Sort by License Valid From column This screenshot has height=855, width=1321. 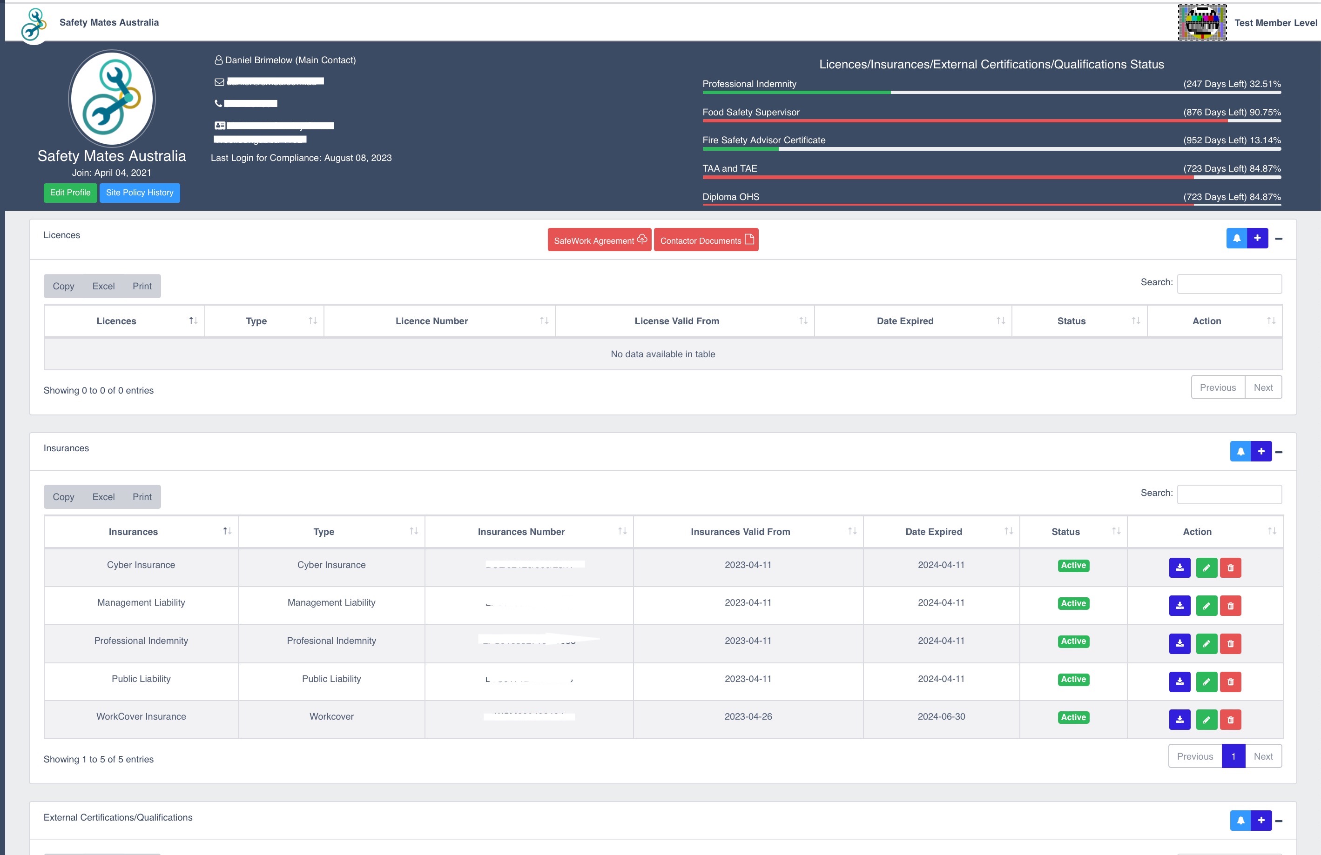pyautogui.click(x=685, y=321)
